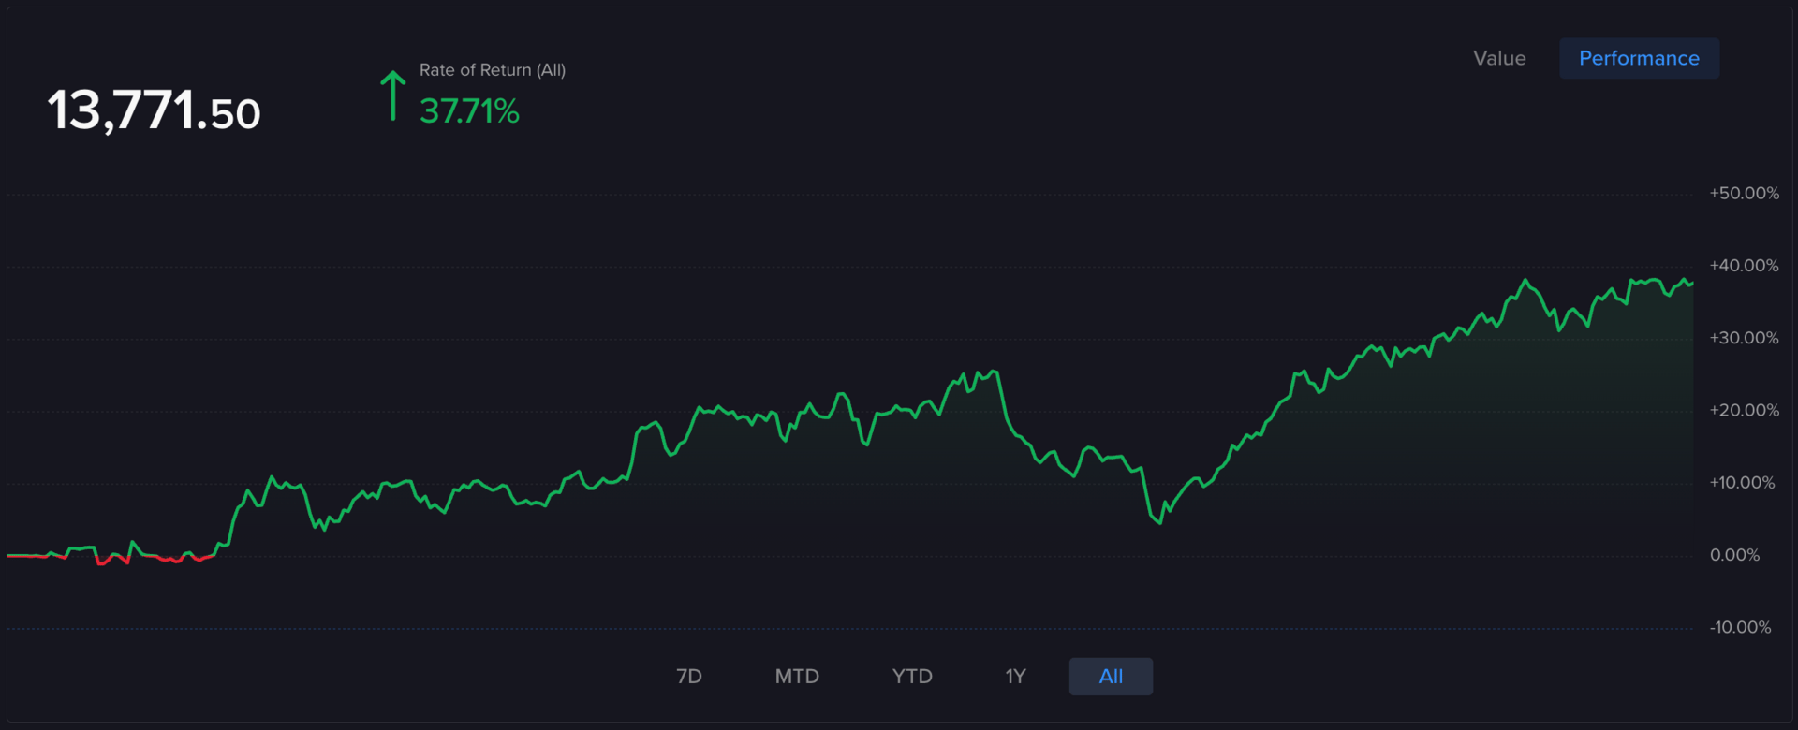Click the 37.71% rate of return value
The image size is (1798, 730).
point(469,111)
